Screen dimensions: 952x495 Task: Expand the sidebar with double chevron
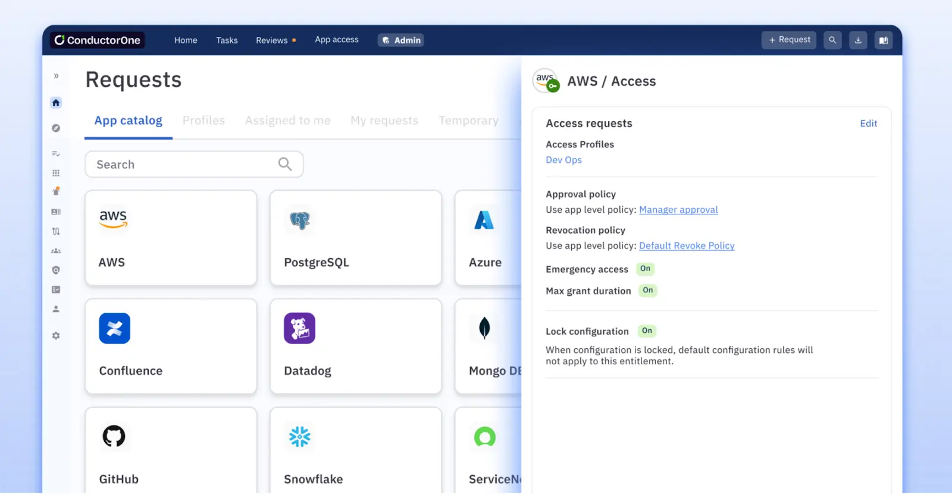point(56,76)
